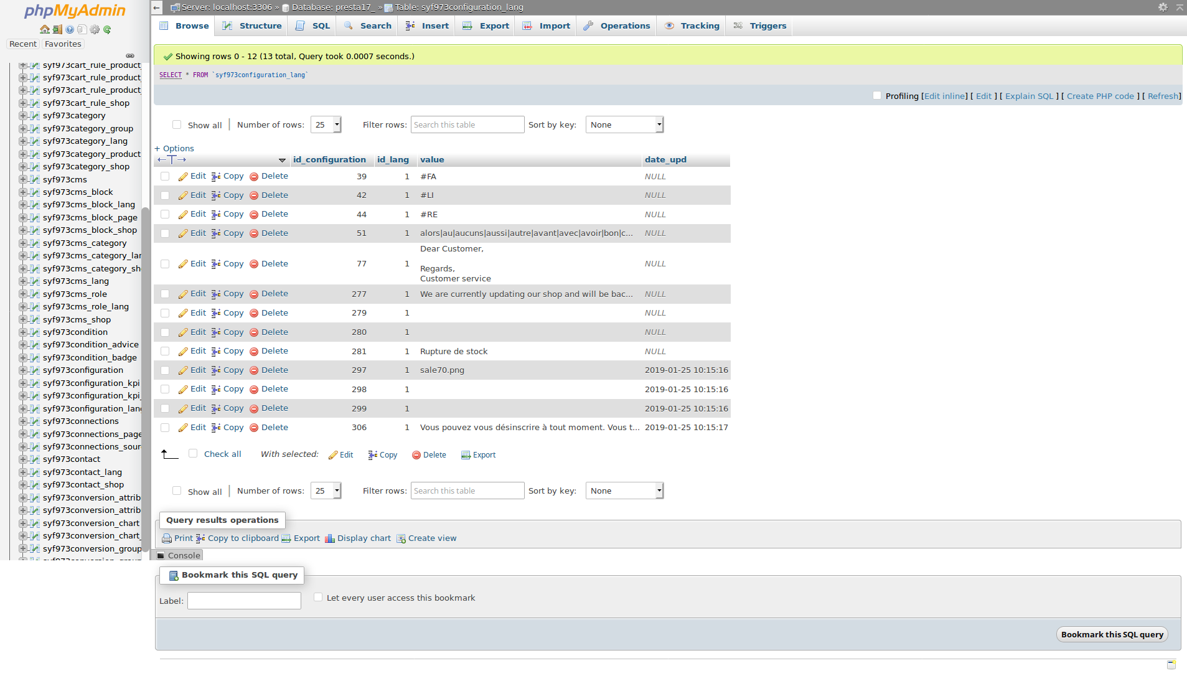1187x681 pixels.
Task: Open top Number of rows dropdown
Action: (x=326, y=124)
